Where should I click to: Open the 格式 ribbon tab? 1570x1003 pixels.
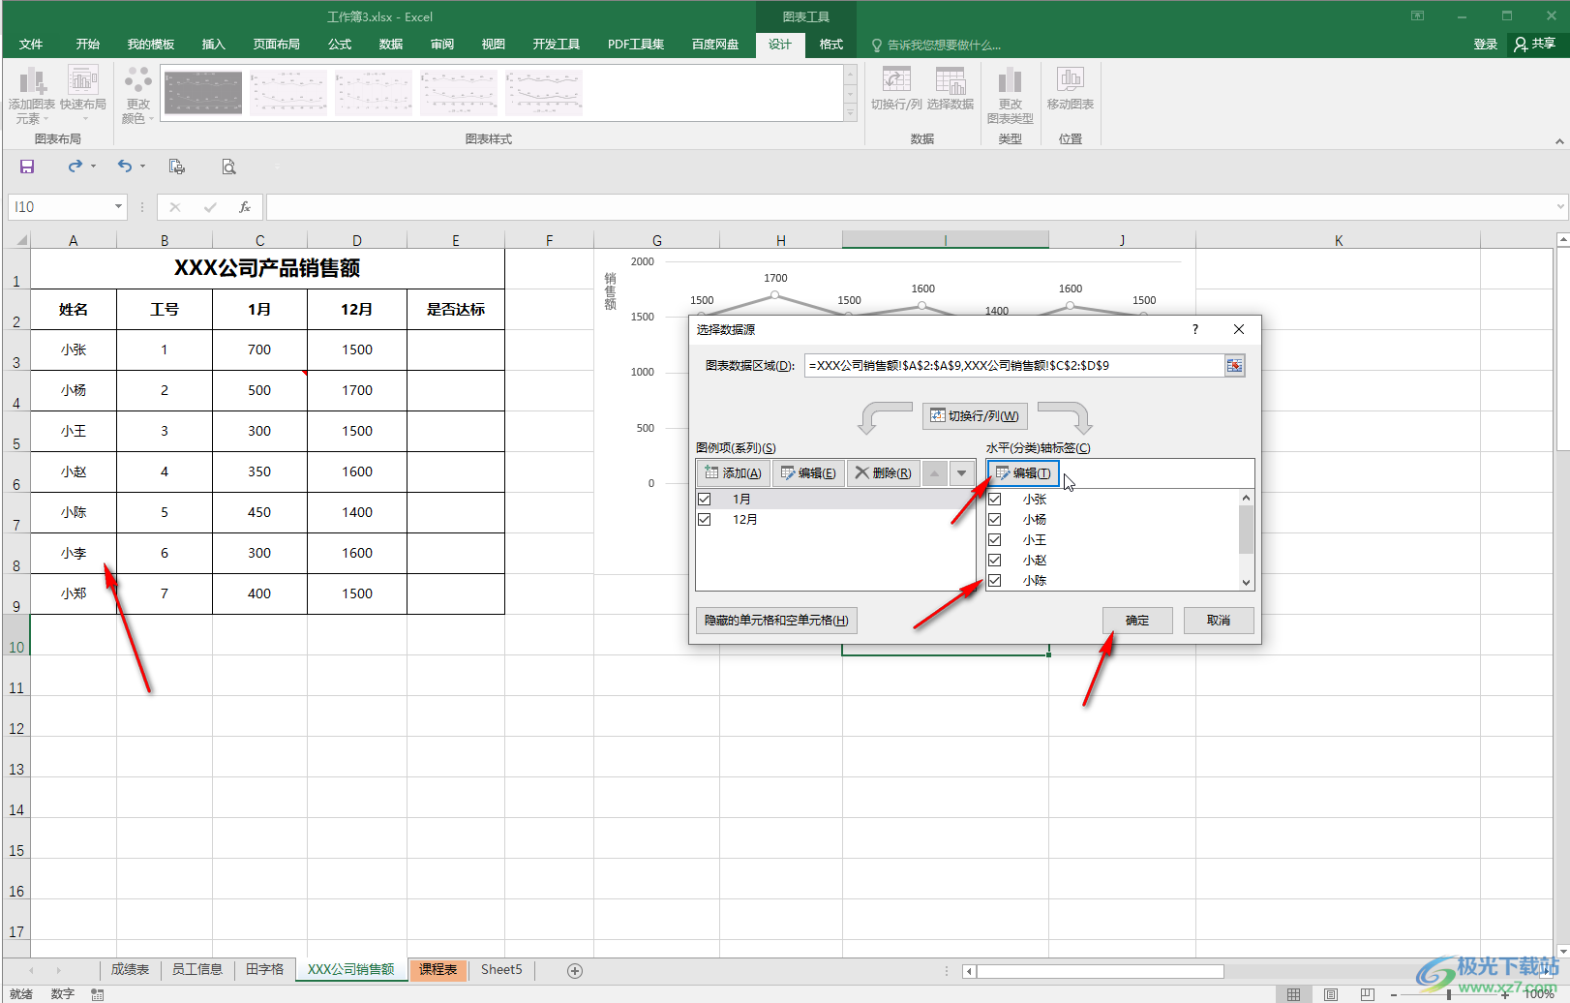[x=830, y=45]
